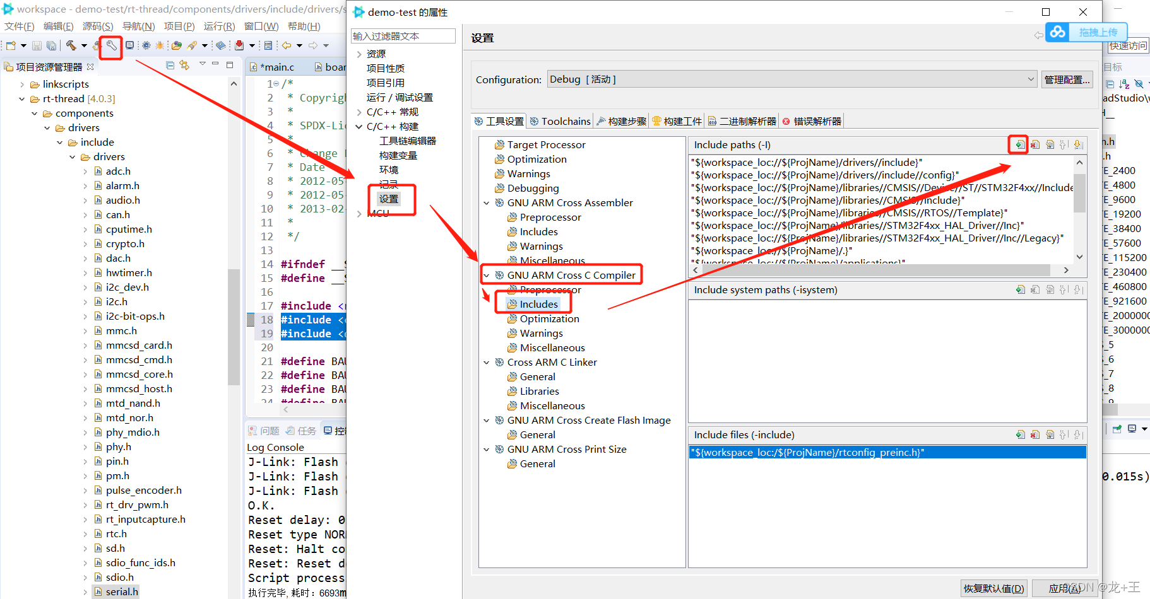Click the download program red arrow icon
The height and width of the screenshot is (599, 1150).
pos(239,45)
